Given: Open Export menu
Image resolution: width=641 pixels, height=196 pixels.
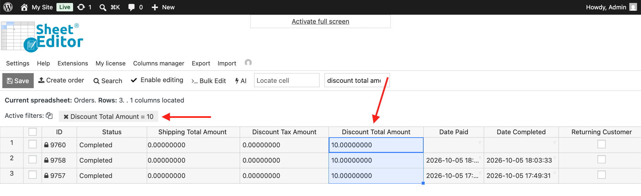Looking at the screenshot, I should coord(201,63).
